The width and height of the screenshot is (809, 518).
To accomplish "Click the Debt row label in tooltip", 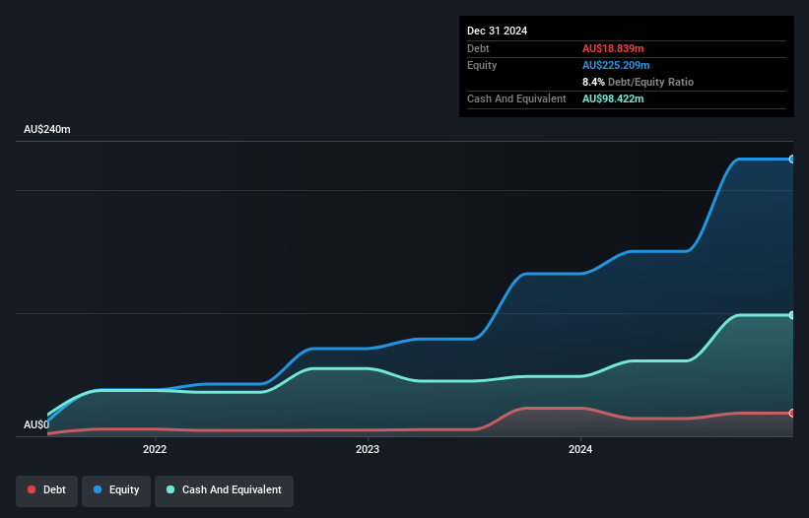I will click(478, 48).
